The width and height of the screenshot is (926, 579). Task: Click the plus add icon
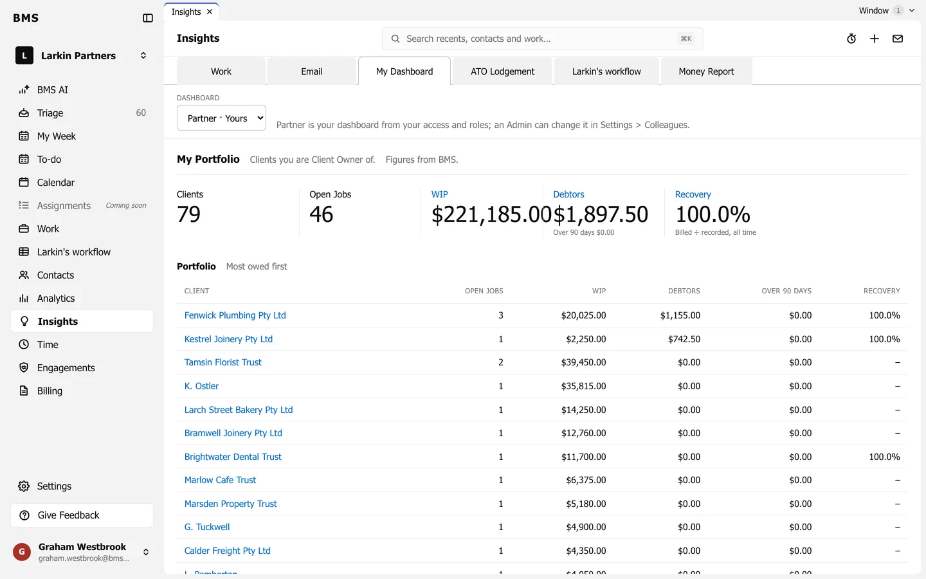[875, 39]
